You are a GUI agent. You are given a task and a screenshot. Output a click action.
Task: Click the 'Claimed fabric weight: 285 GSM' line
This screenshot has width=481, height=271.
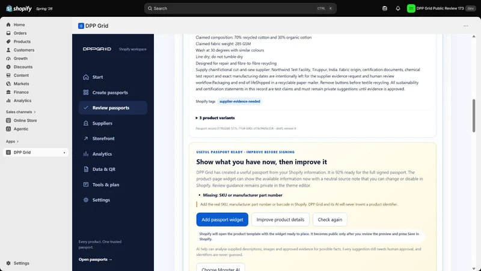click(x=223, y=43)
